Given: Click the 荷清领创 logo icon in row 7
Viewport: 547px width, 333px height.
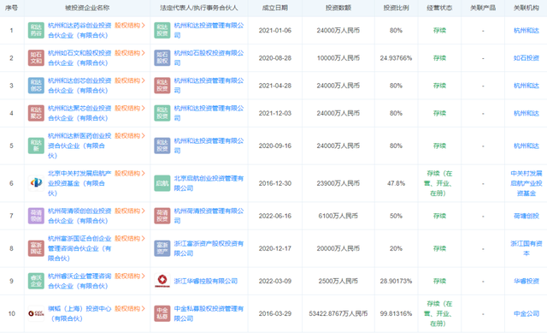Looking at the screenshot, I should pyautogui.click(x=36, y=216).
